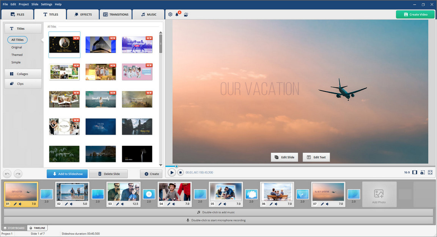Viewport: 437px width, 237px height.
Task: Click the playback progress slider handle
Action: [176, 166]
